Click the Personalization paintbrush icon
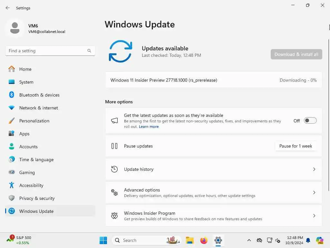Viewport: 330px width, 248px height. click(x=12, y=121)
